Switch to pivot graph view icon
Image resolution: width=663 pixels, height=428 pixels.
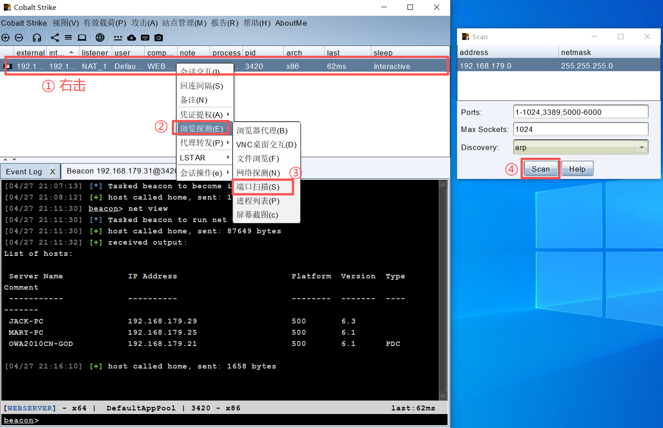[x=55, y=38]
